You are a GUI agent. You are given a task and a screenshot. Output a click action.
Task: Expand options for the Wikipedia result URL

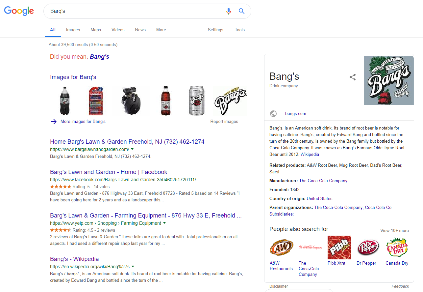133,267
